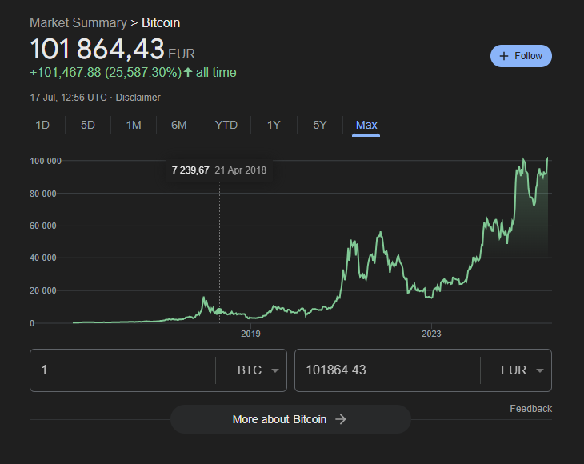Click the 2023 x-axis label

click(x=431, y=334)
